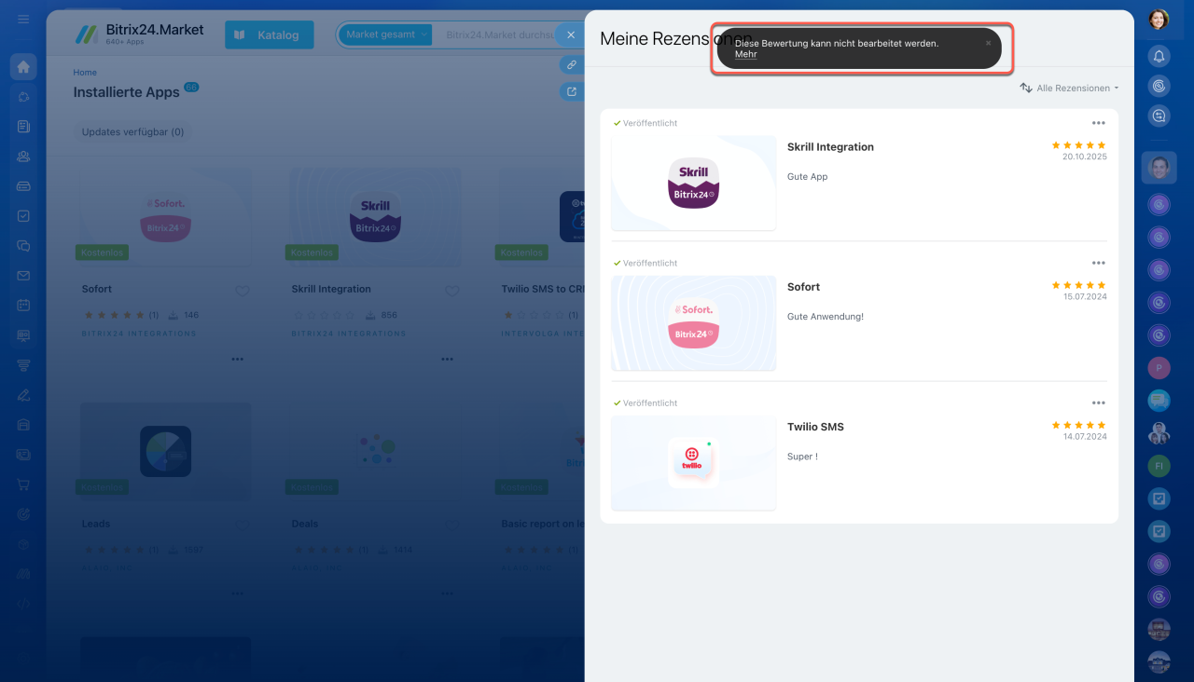Open the three-dot menu of the Twilio SMS review
Viewport: 1194px width, 682px height.
(x=1098, y=402)
